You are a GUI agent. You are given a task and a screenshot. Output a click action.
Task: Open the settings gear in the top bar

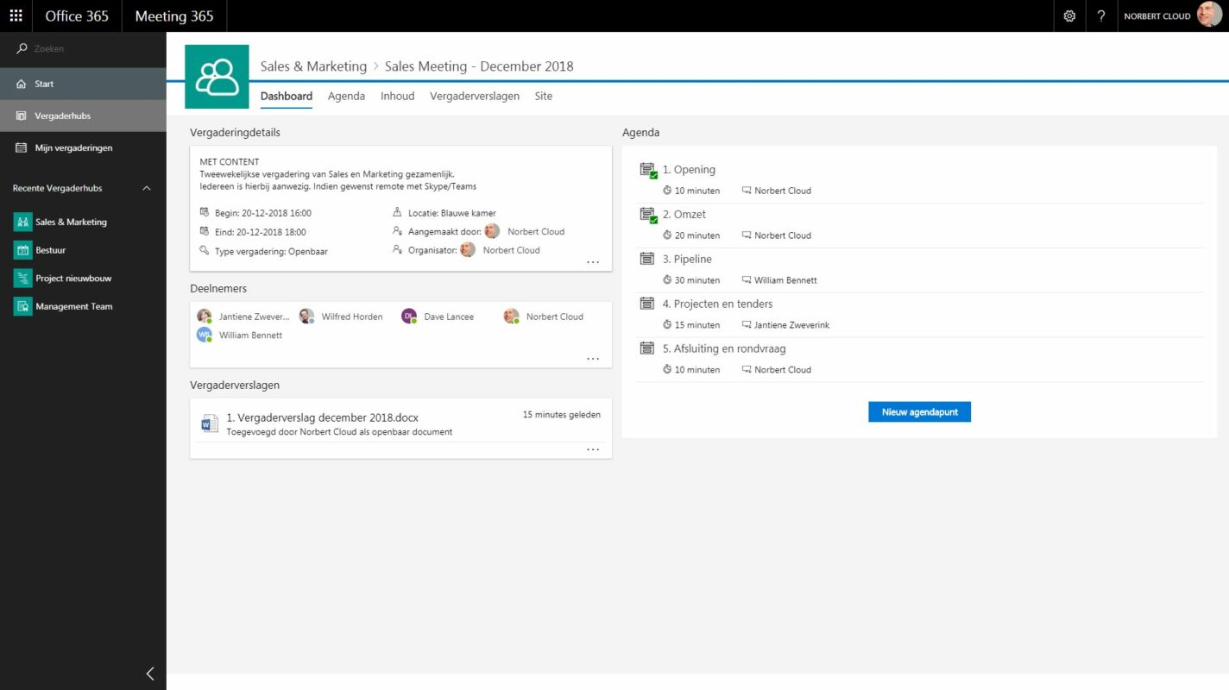click(1069, 16)
